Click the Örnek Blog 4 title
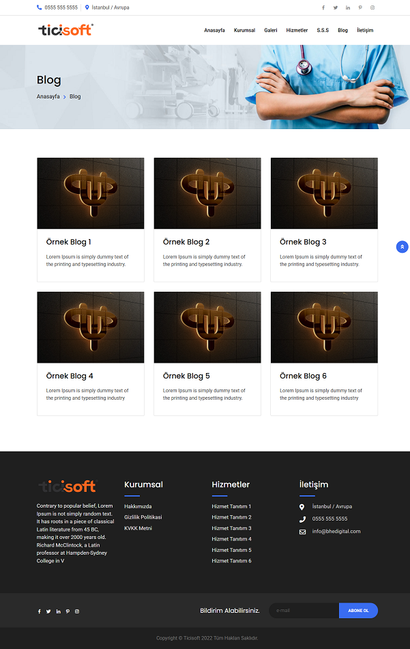Viewport: 410px width, 649px height. pos(70,376)
